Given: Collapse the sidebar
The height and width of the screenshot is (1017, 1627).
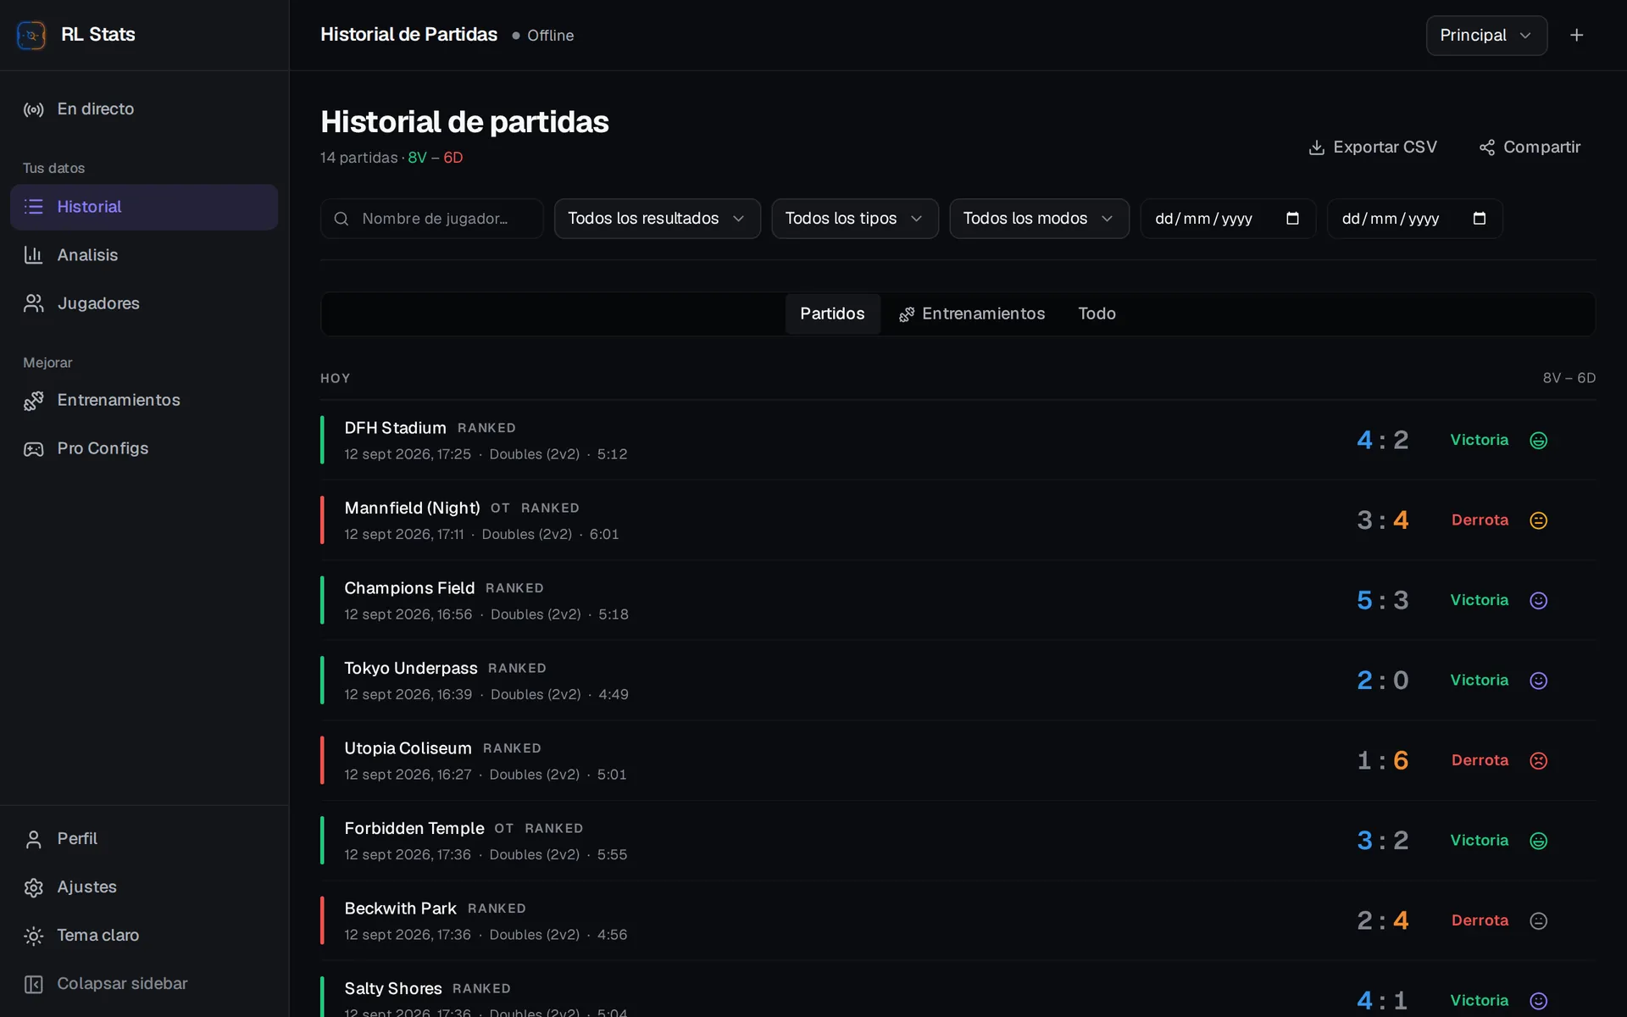Looking at the screenshot, I should pyautogui.click(x=144, y=984).
